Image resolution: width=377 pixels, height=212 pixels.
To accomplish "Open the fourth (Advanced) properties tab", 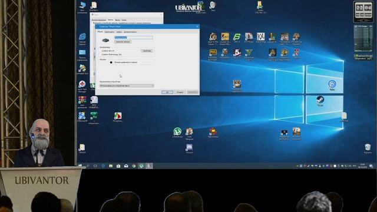I will (x=130, y=32).
